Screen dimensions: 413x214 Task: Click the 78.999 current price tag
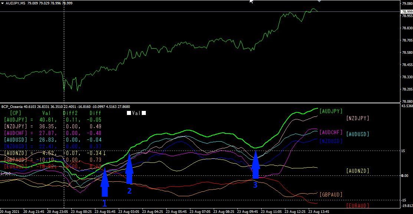pos(407,11)
